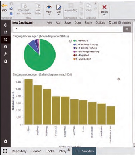The width and height of the screenshot is (136, 156).
Task: Click the home icon in Navigation group
Action: click(x=11, y=9)
